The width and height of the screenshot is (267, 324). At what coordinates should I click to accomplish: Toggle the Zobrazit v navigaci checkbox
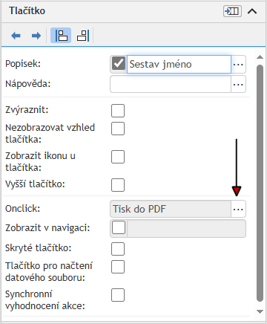119,227
